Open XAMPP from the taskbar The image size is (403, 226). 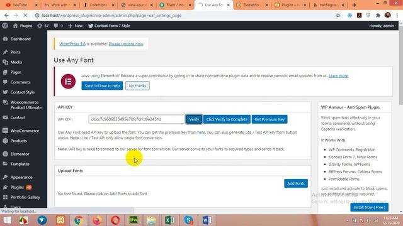click(x=60, y=220)
